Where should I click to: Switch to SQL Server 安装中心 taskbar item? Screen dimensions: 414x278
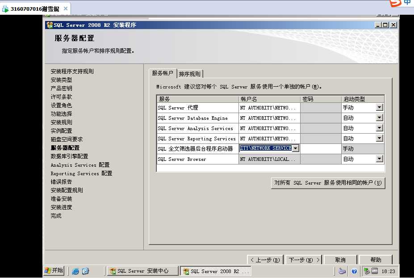[x=142, y=271]
